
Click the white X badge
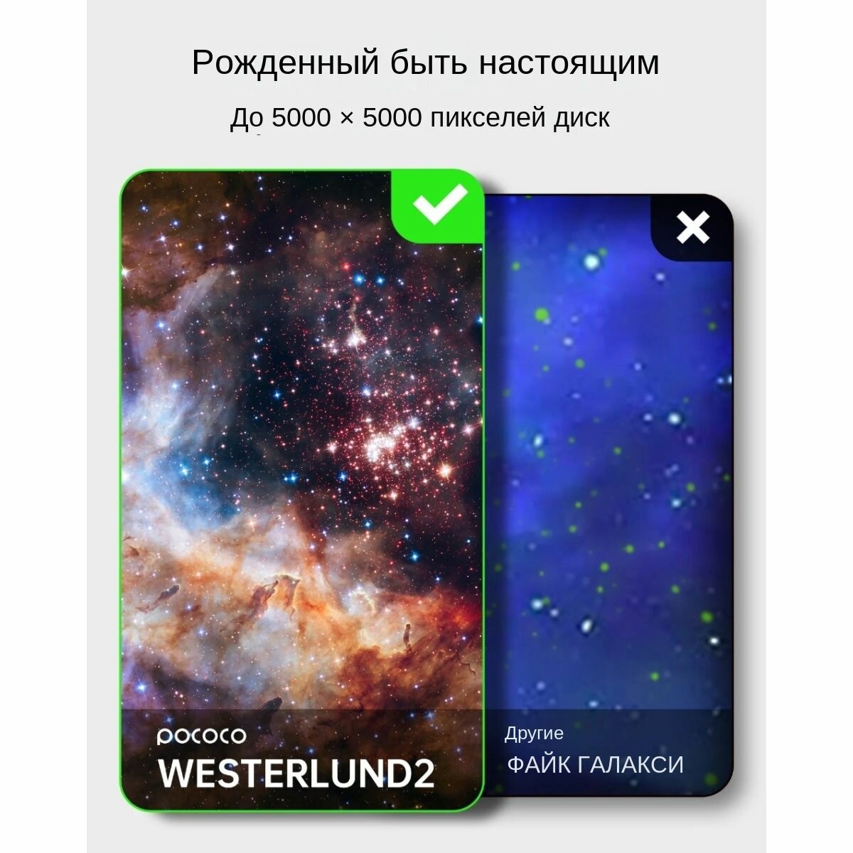tap(692, 227)
